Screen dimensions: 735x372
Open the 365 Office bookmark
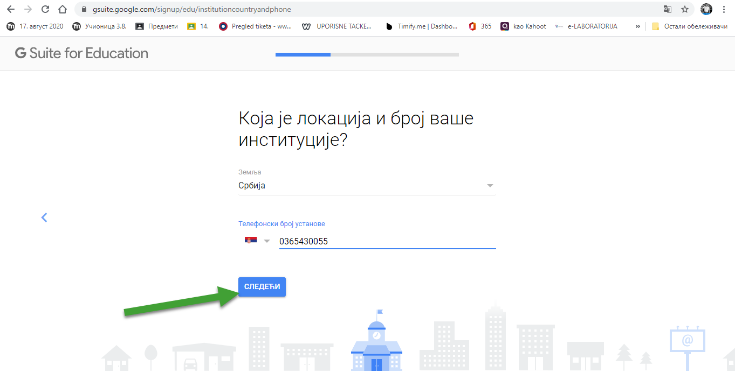[480, 26]
